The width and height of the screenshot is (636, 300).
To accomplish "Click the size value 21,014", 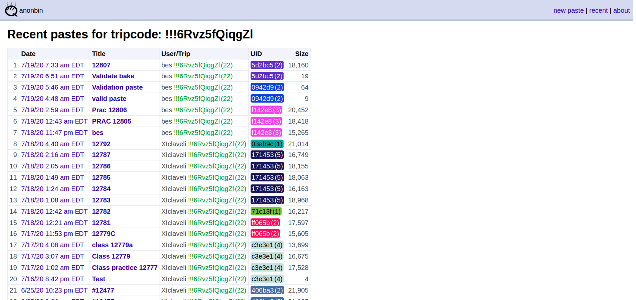I will [298, 144].
